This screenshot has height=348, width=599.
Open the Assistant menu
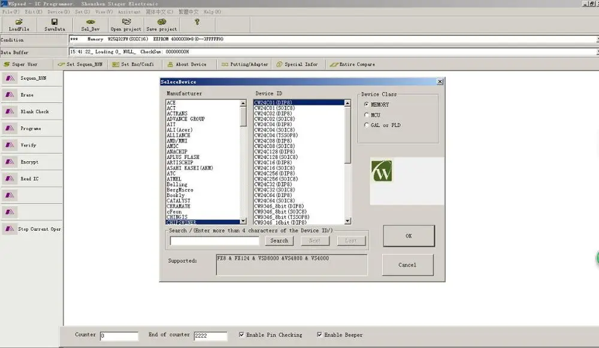[129, 11]
